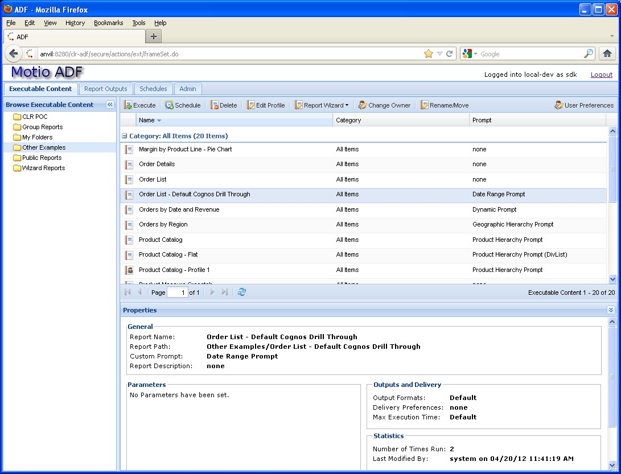621x474 pixels.
Task: Select the Orders by Date and Revenue row
Action: click(363, 209)
